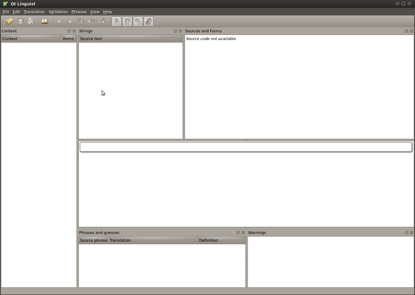Open the Phrases menu
The height and width of the screenshot is (295, 415).
(79, 12)
